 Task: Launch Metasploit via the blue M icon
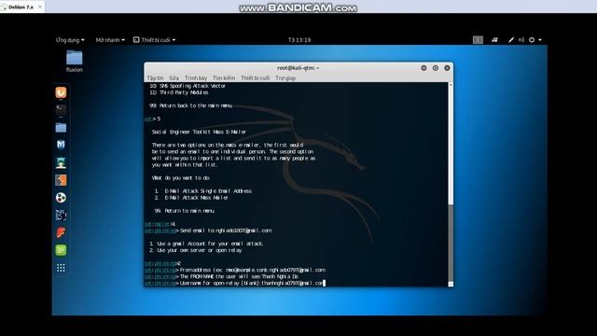pyautogui.click(x=61, y=145)
